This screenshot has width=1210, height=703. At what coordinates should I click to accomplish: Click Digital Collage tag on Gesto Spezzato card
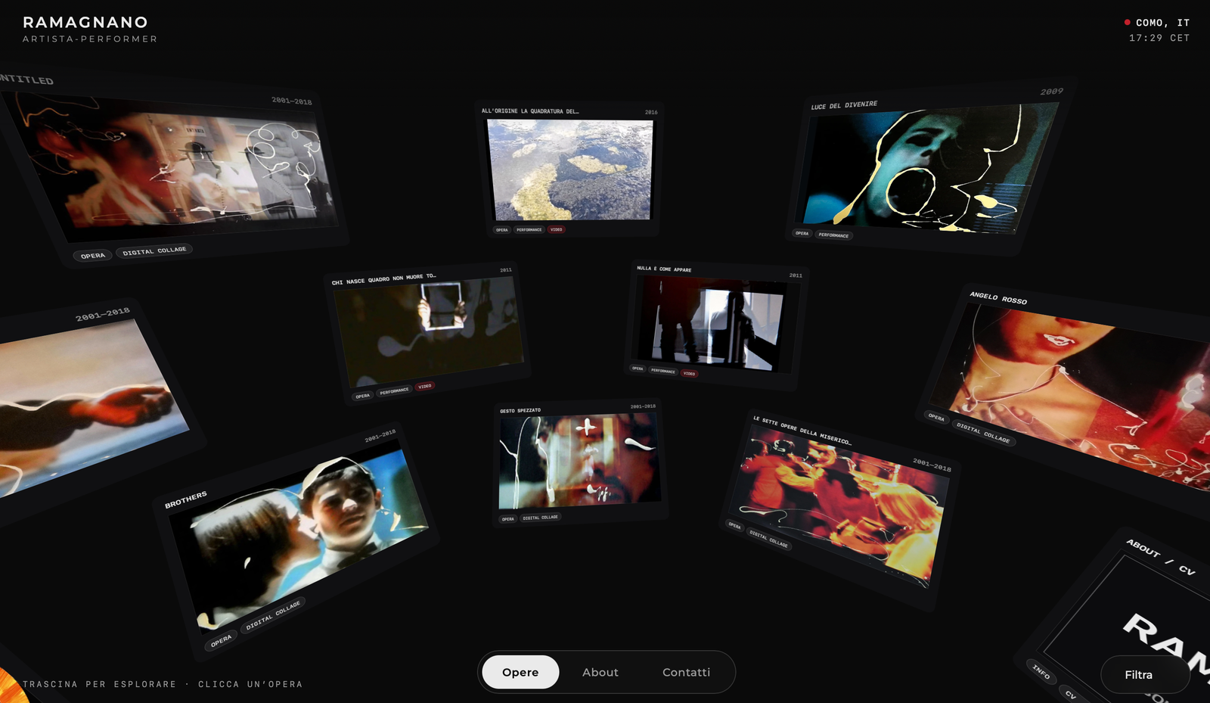point(540,518)
